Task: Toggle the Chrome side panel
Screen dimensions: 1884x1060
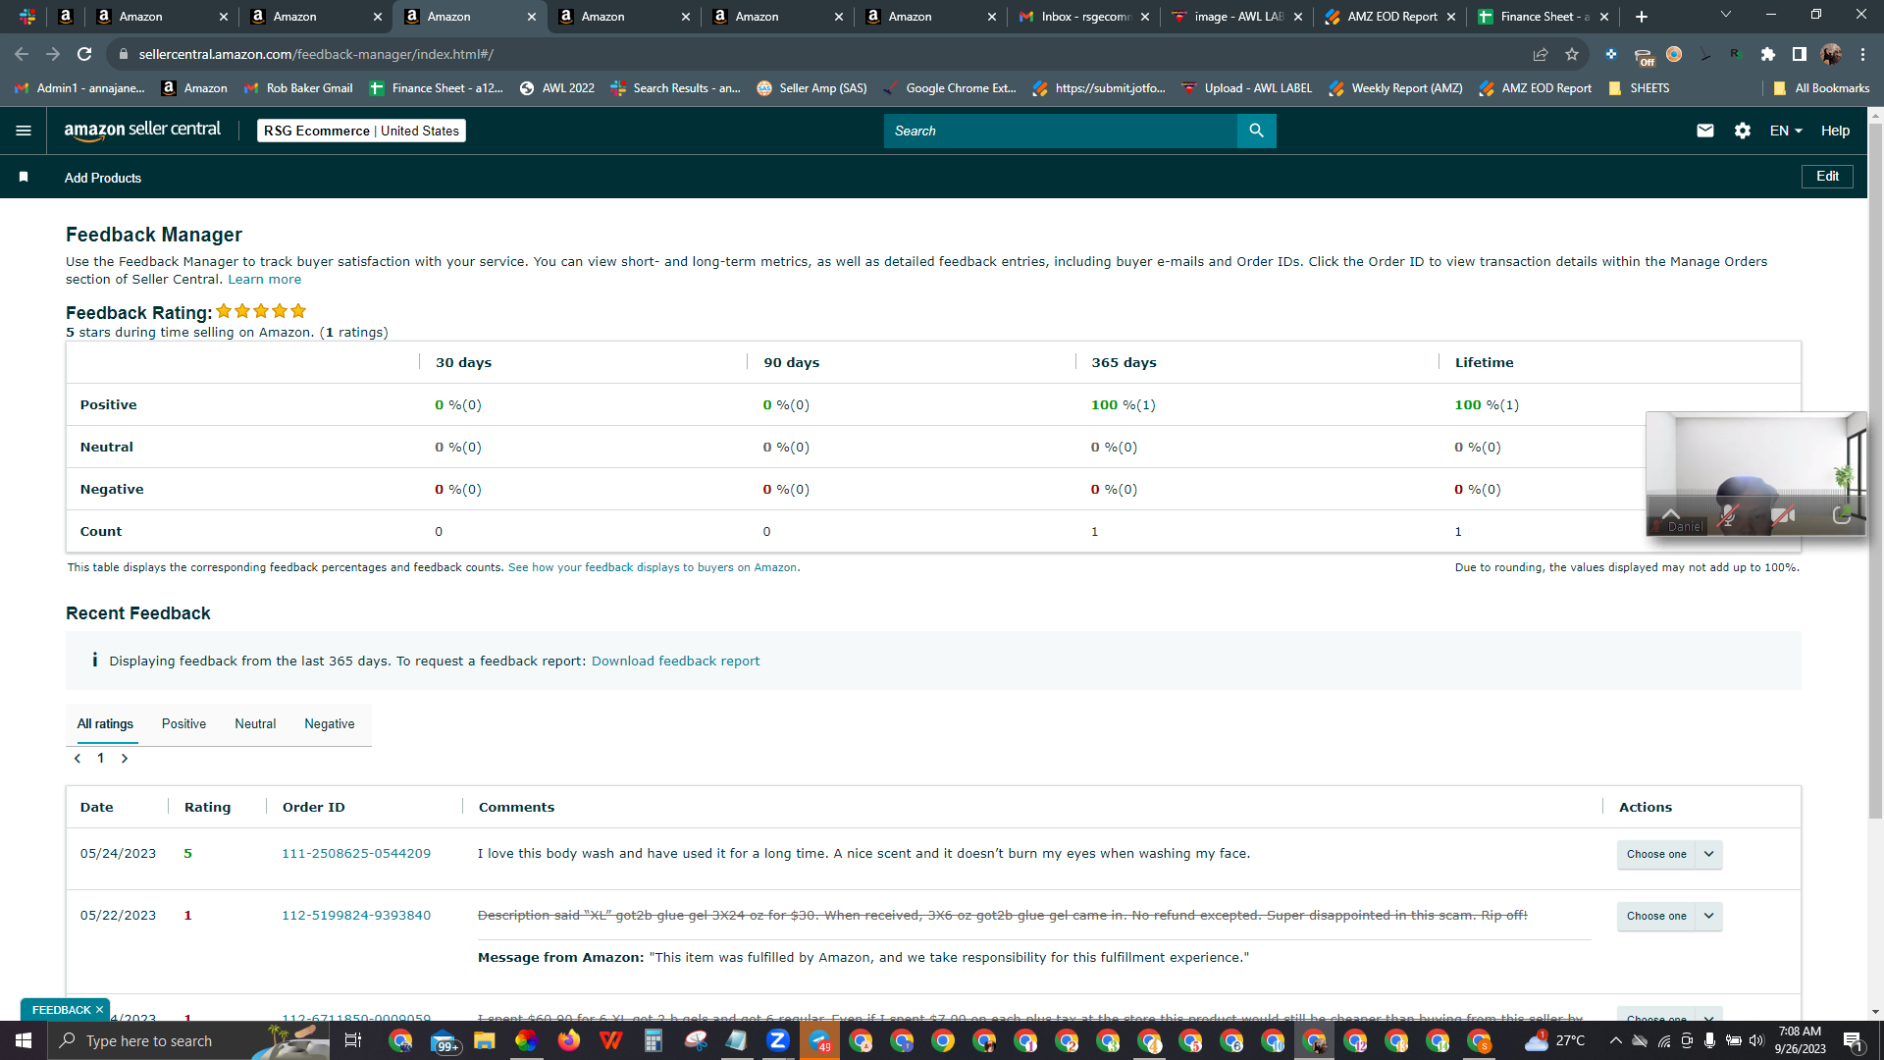Action: [1800, 54]
